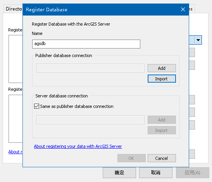Image resolution: width=212 pixels, height=182 pixels.
Task: Open the dropdown arrow in background window
Action: tap(198, 40)
